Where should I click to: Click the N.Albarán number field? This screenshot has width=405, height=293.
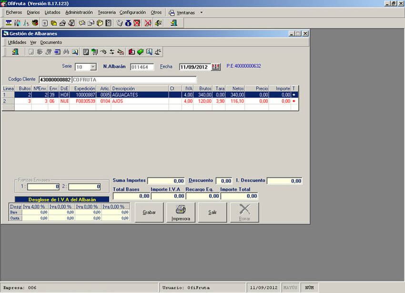point(142,67)
